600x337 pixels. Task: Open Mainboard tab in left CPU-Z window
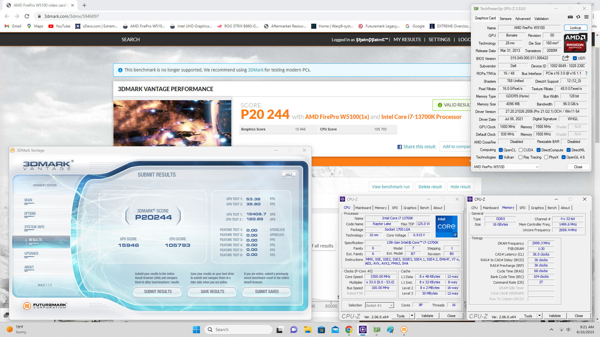[363, 208]
